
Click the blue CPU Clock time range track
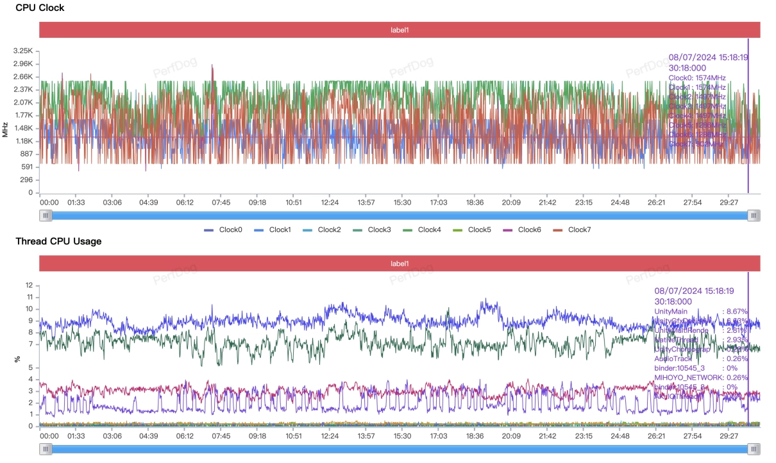400,216
